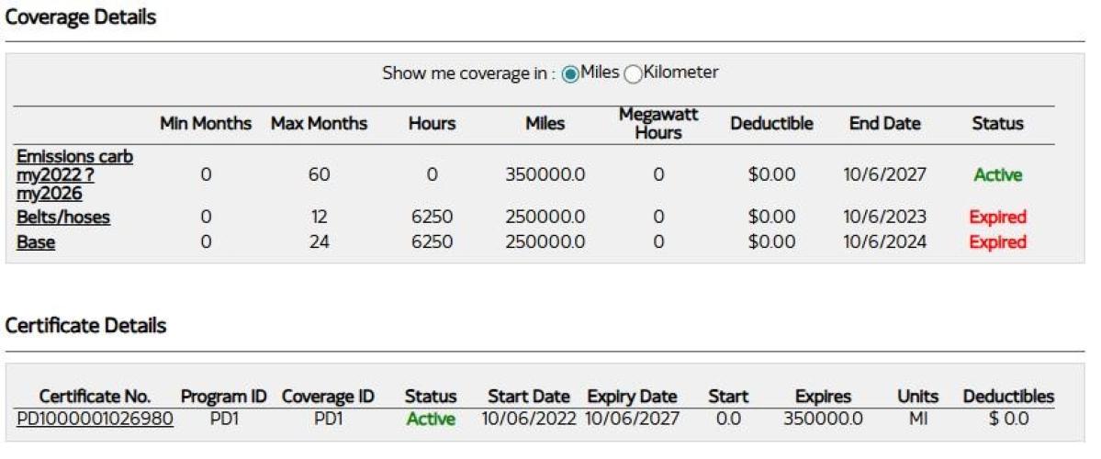
Task: Click the certificate's green Active status
Action: [431, 419]
